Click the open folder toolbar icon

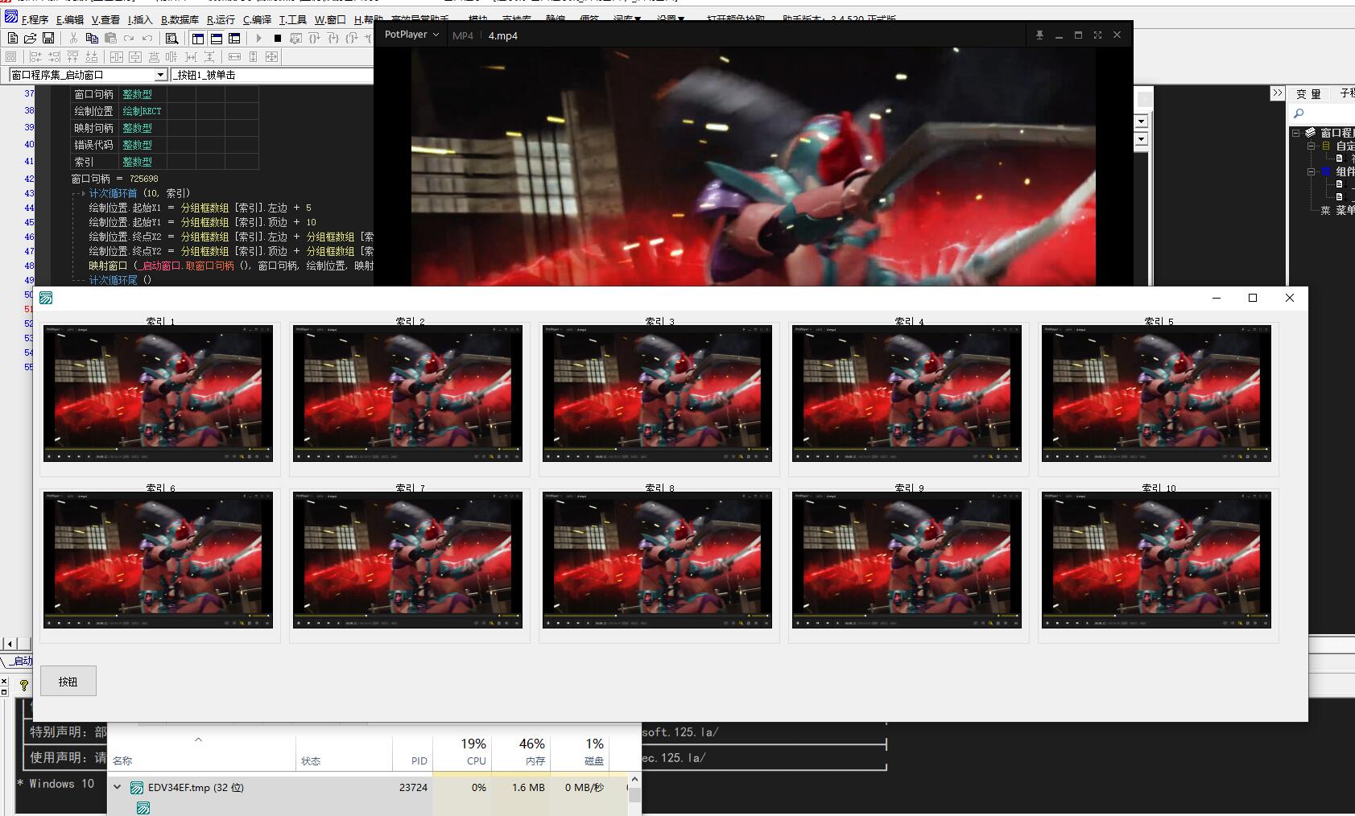click(x=30, y=38)
